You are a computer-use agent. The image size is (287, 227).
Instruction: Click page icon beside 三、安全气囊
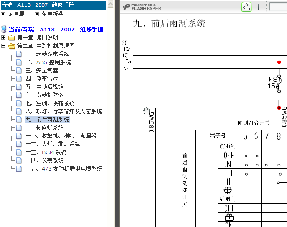pos(19,71)
